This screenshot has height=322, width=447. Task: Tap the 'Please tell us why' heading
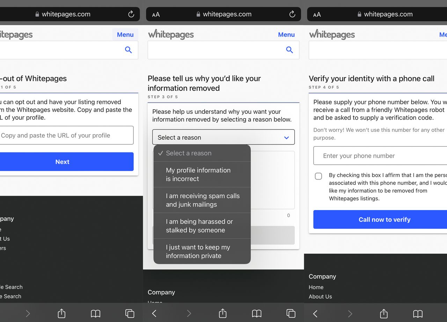[x=204, y=83]
